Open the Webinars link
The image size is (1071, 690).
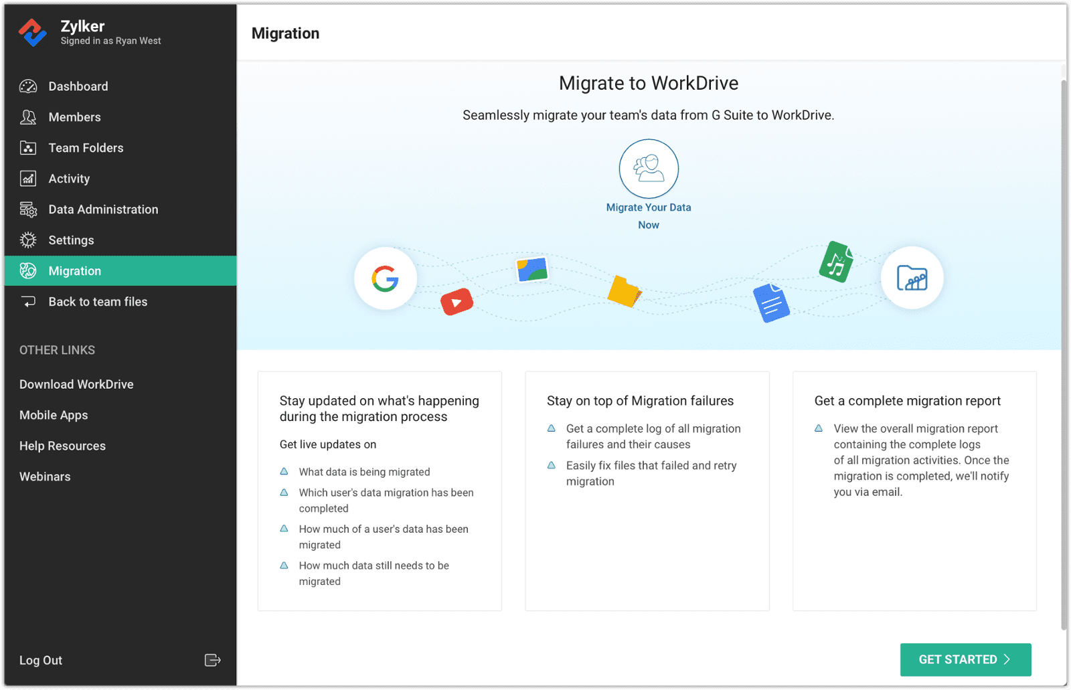(x=45, y=477)
